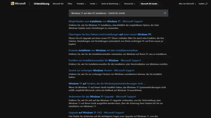Click the Suchen label in the header
This screenshot has width=211, height=118.
coord(201,4)
